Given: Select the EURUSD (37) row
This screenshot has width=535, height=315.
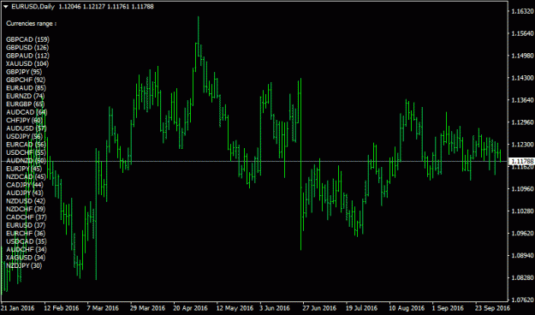Looking at the screenshot, I should tap(26, 225).
